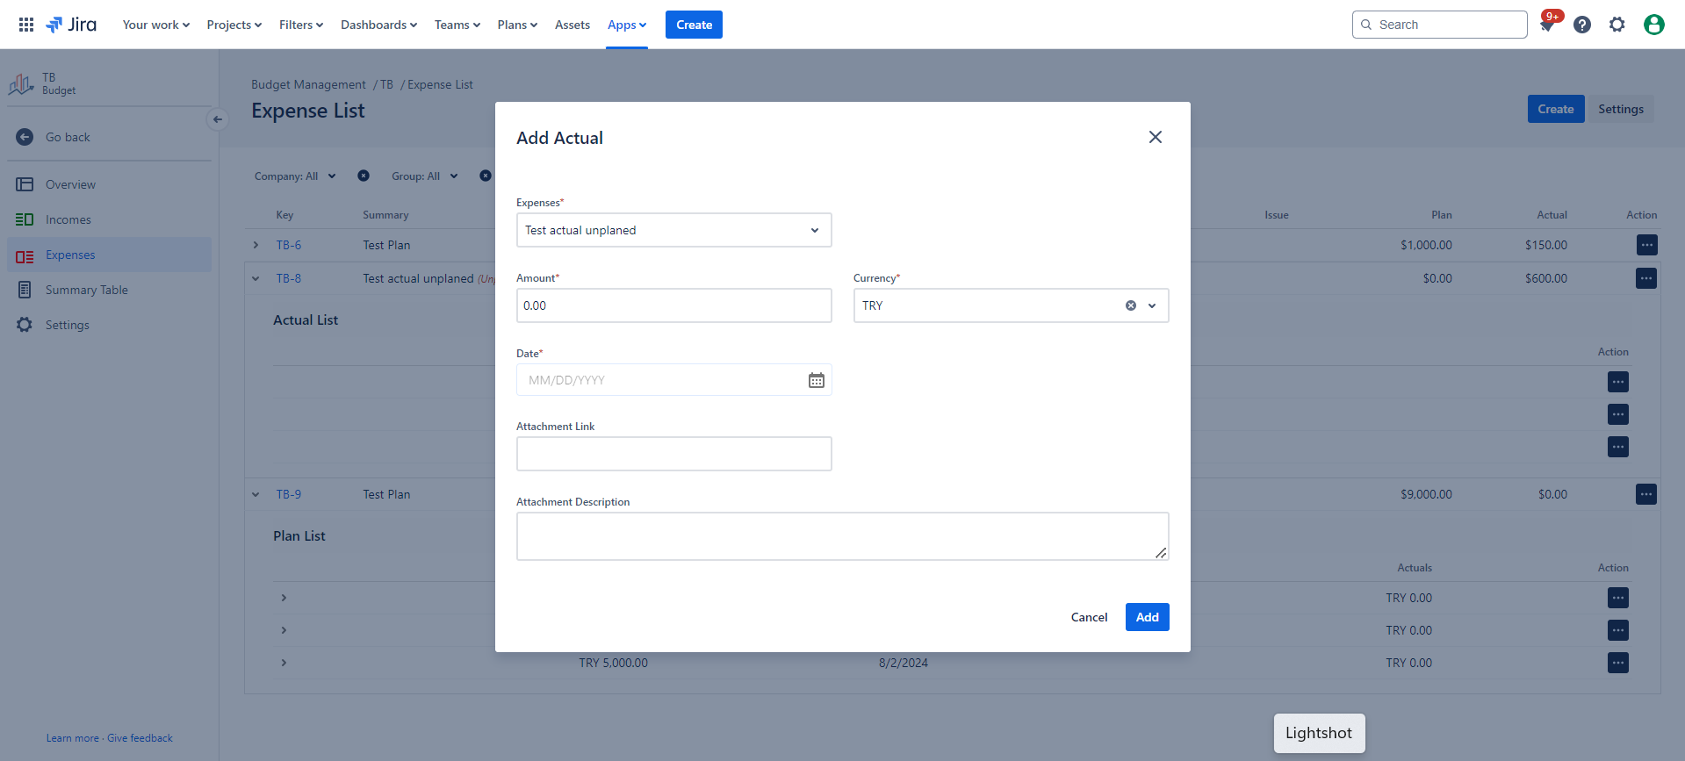Viewport: 1685px width, 761px height.
Task: Clear the Group filter
Action: click(486, 176)
